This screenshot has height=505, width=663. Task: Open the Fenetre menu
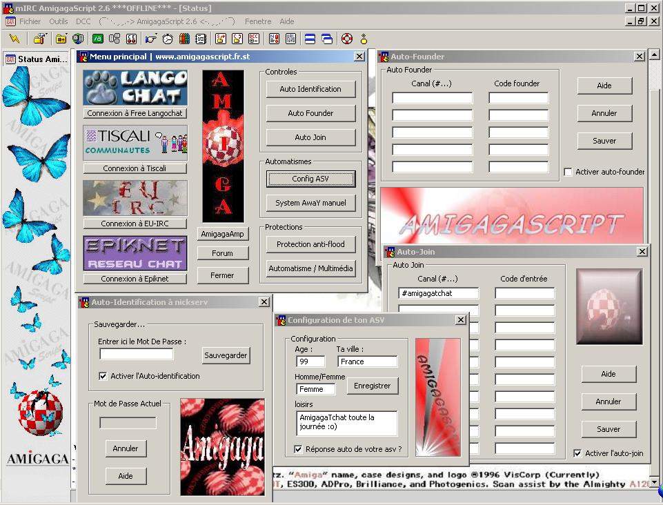(x=258, y=21)
